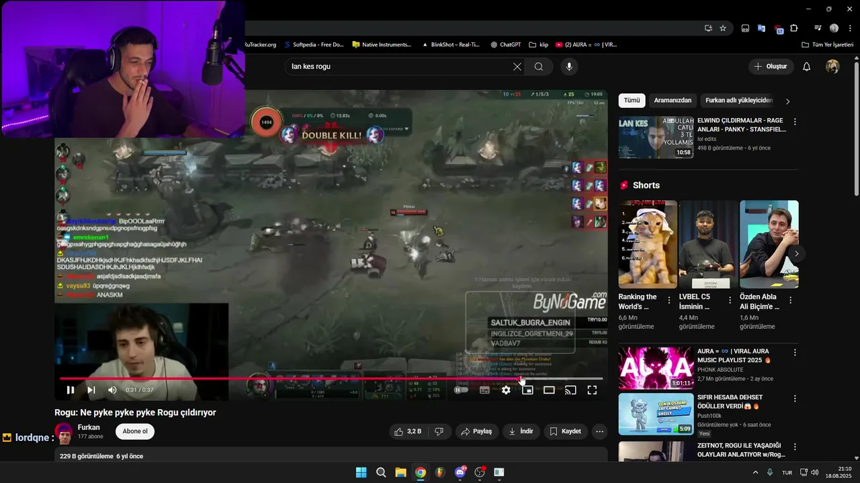Enter fullscreen in the video player
860x483 pixels.
point(592,390)
